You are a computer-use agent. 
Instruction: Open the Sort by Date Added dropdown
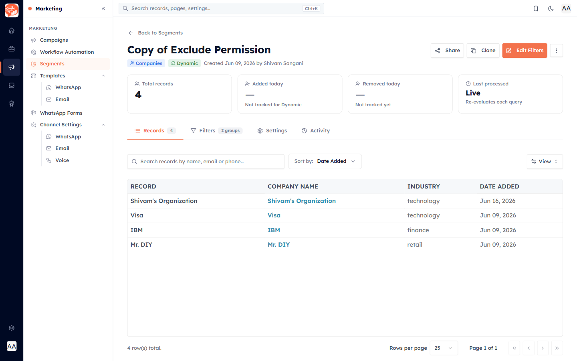325,161
